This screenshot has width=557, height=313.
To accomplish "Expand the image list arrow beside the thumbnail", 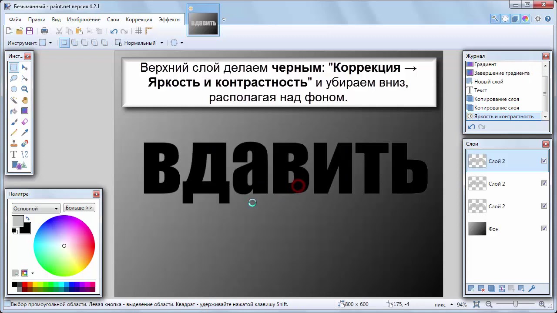I will [x=224, y=20].
